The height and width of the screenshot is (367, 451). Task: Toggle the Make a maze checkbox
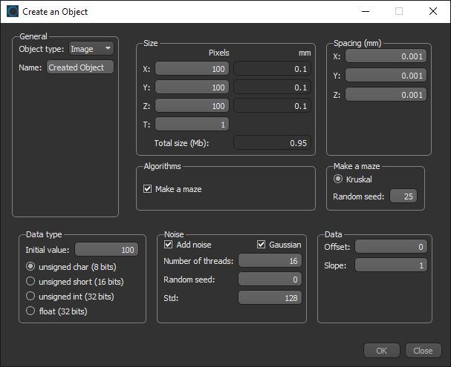[147, 189]
